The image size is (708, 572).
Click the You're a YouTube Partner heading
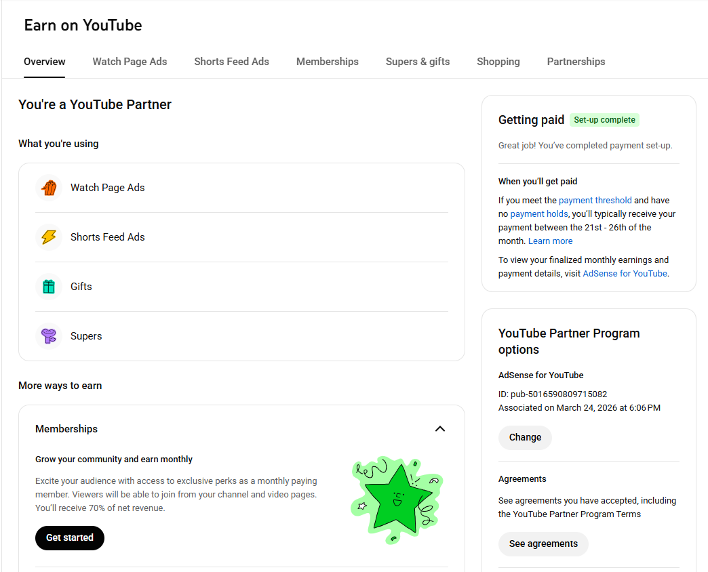[95, 104]
